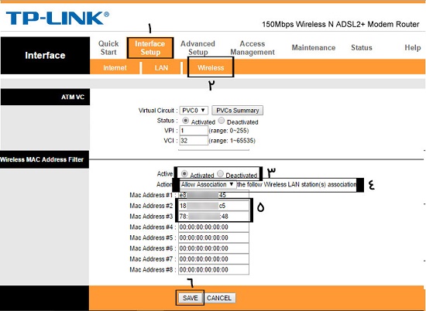Open the Status tab

(362, 48)
